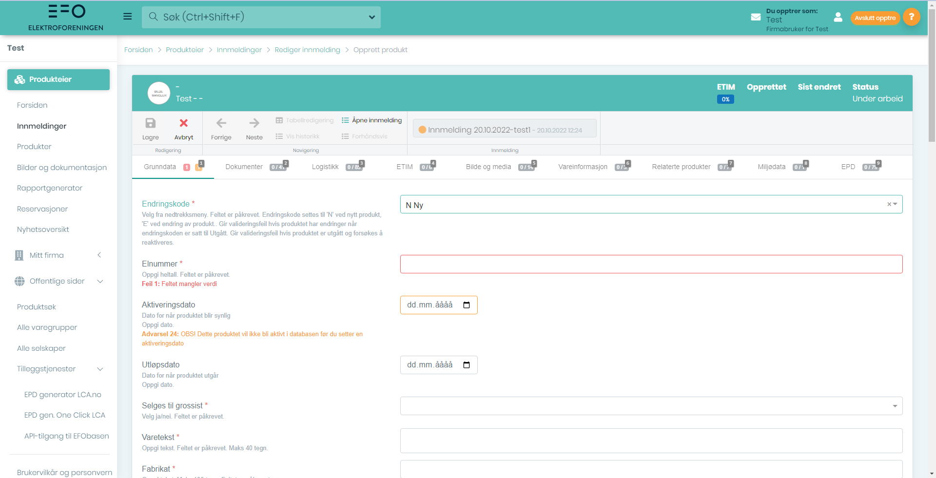The height and width of the screenshot is (478, 936).
Task: Toggle the hamburger menu icon
Action: (128, 17)
